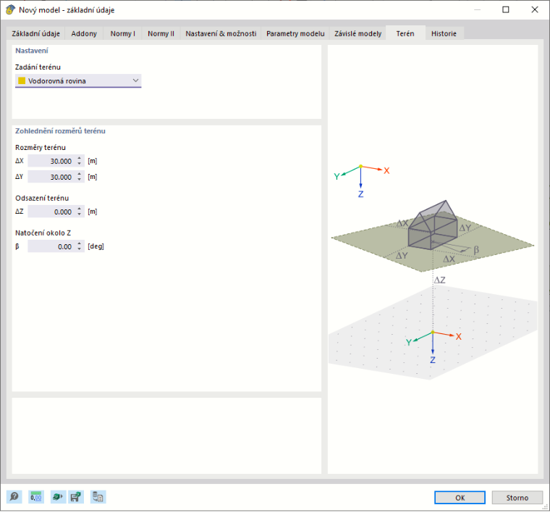
Task: Decrease the β rotation angle value
Action: pos(80,249)
